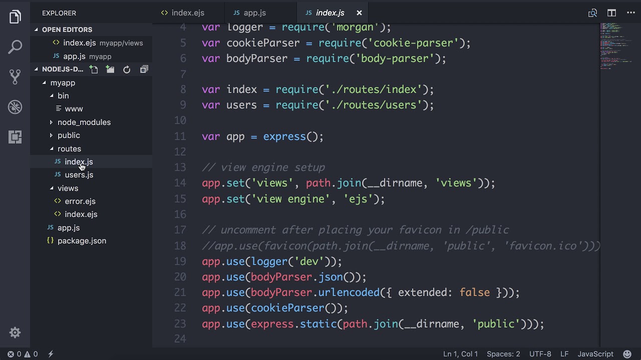
Task: Change indentation via Spaces: 2
Action: pyautogui.click(x=503, y=354)
